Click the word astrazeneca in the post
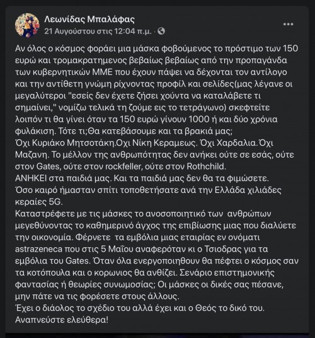Screen dimensions: 315x338 tap(38, 249)
